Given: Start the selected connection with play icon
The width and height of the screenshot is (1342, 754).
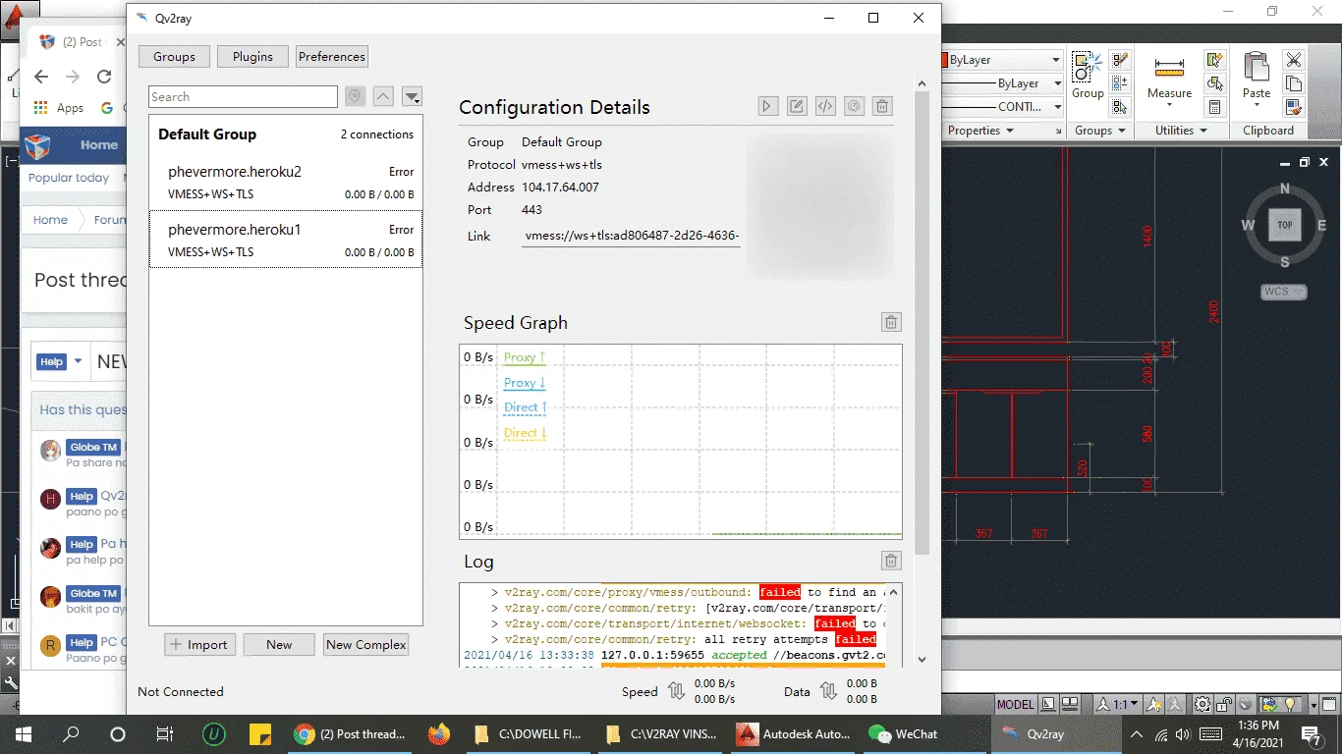Looking at the screenshot, I should tap(768, 106).
